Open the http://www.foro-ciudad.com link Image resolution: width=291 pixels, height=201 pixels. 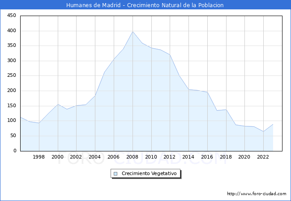click(257, 193)
